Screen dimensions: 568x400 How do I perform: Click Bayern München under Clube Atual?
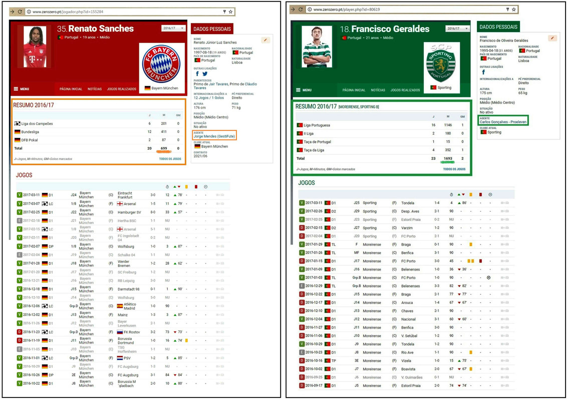(214, 146)
